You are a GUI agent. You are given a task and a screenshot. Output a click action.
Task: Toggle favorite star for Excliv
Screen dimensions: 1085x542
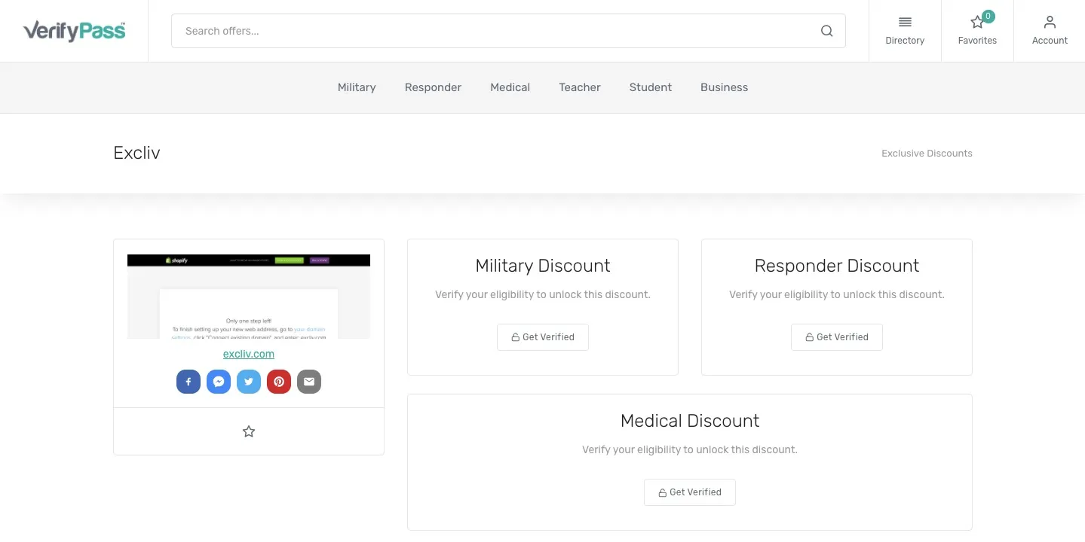[249, 431]
